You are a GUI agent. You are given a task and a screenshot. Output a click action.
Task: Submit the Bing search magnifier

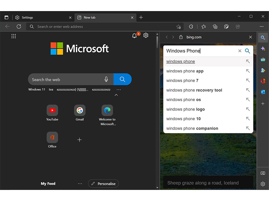(247, 51)
